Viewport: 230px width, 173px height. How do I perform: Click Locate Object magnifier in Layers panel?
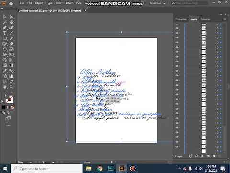(x=196, y=156)
